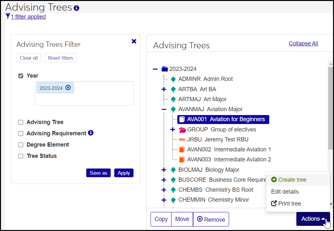The image size is (334, 231).
Task: Expand the ARTBA Art BA tree
Action: [x=164, y=89]
